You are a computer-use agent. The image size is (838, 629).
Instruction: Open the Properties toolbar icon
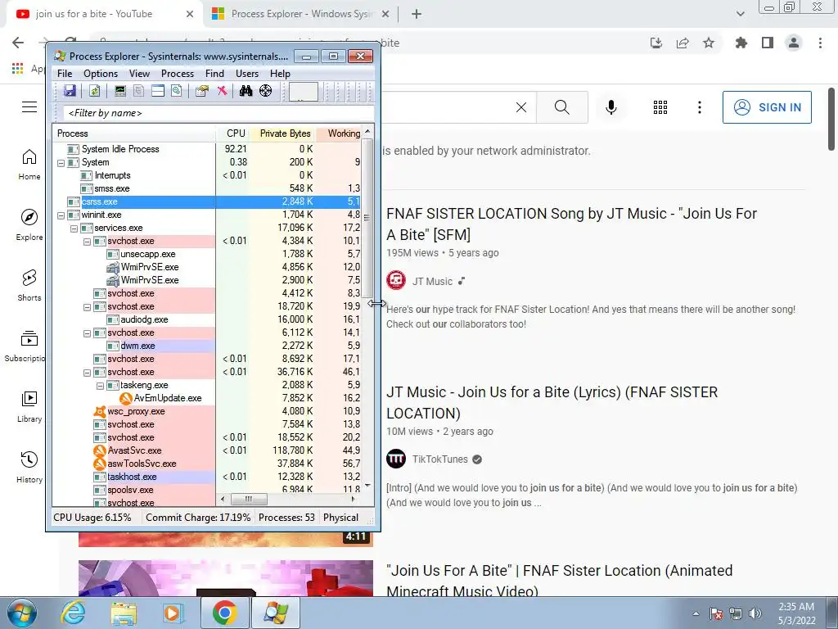(x=201, y=91)
